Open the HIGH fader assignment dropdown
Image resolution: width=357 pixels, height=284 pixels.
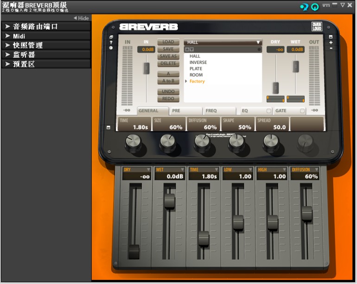point(284,170)
